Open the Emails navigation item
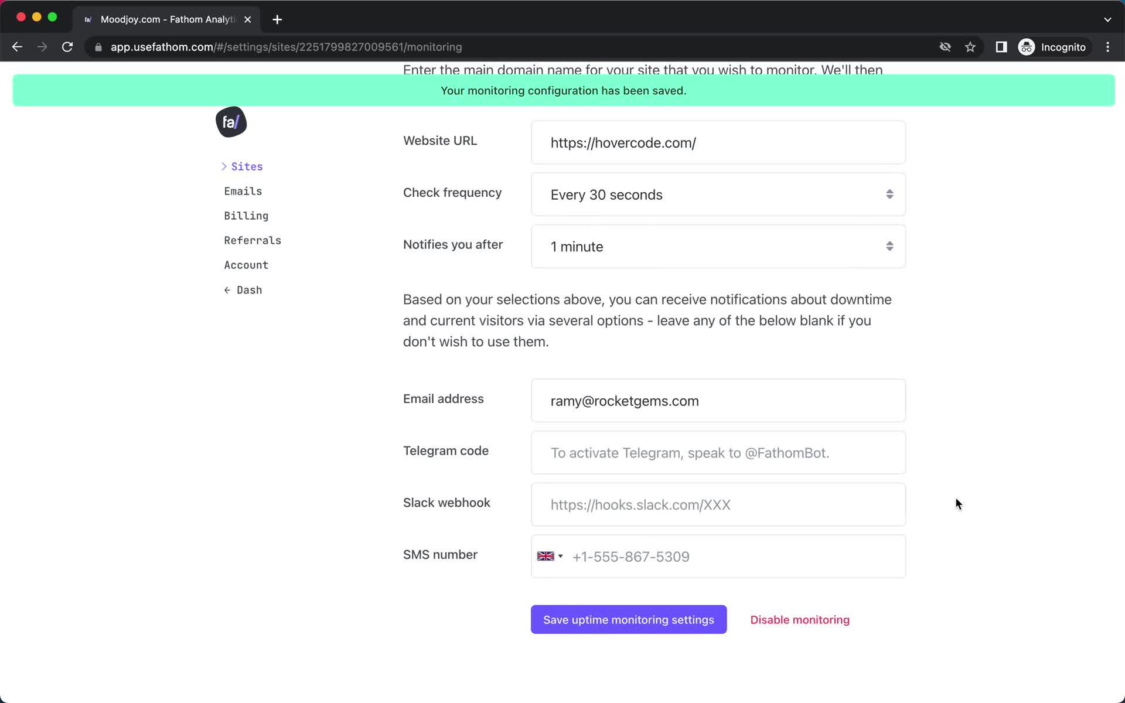 coord(242,191)
